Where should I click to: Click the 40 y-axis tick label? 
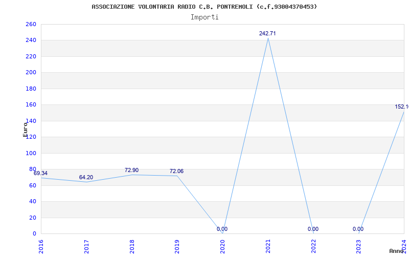[33, 202]
